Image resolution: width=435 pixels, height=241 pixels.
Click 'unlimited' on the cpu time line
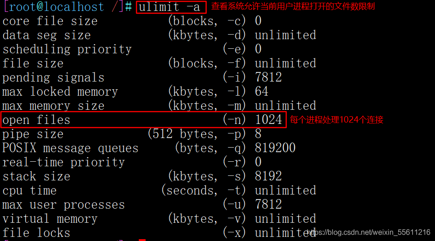click(x=285, y=190)
